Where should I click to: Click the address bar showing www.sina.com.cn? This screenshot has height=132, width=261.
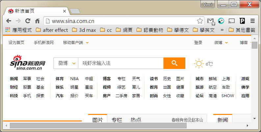click(x=124, y=21)
